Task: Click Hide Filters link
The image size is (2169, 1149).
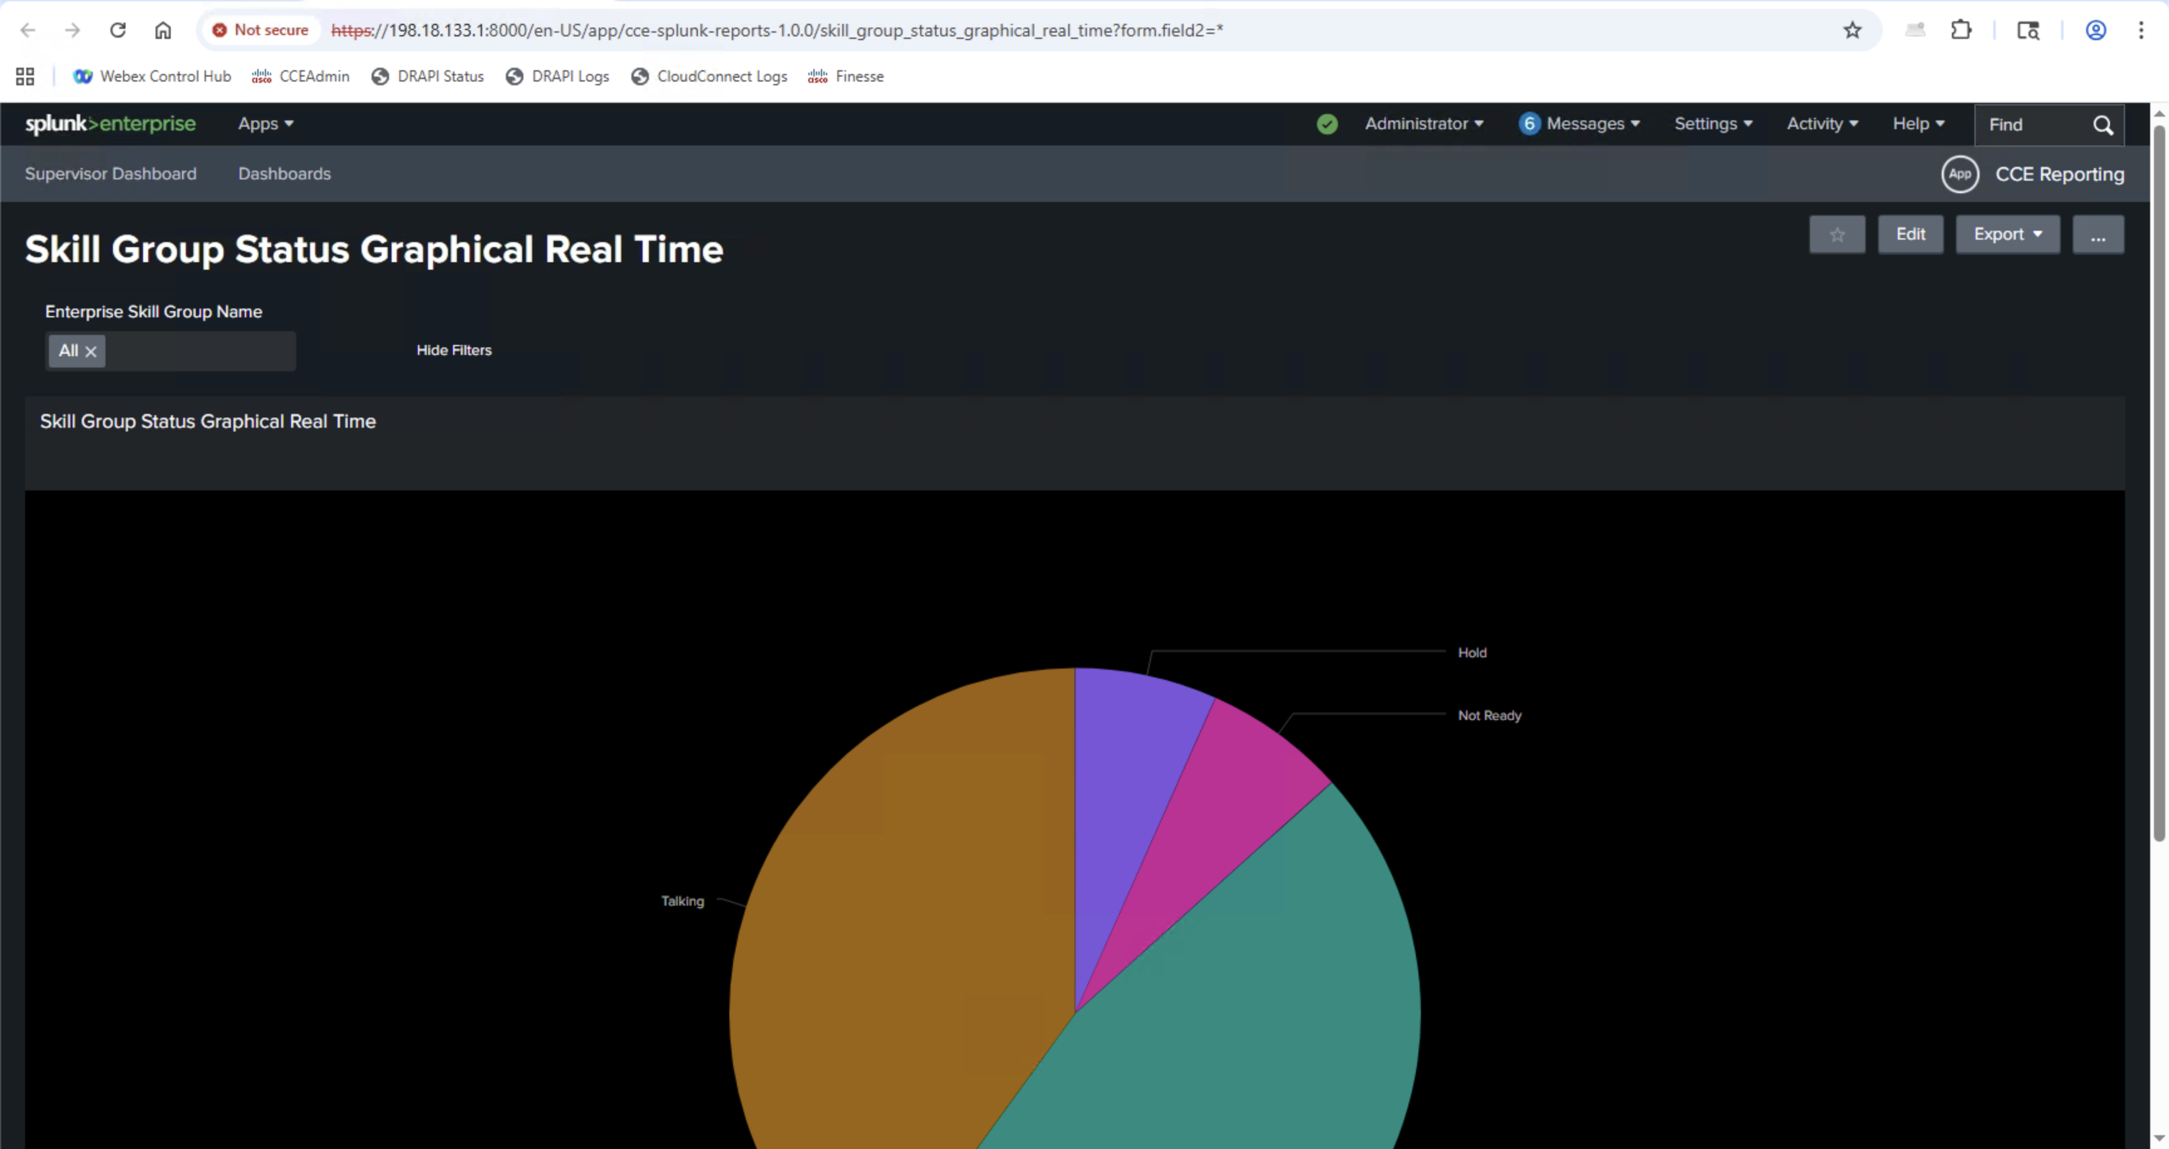Action: [454, 350]
